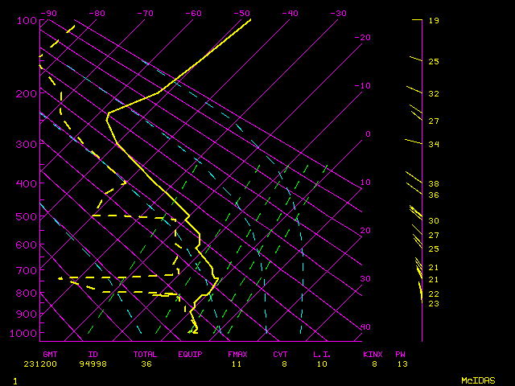
Task: Click the PW value 13
Action: [401, 363]
